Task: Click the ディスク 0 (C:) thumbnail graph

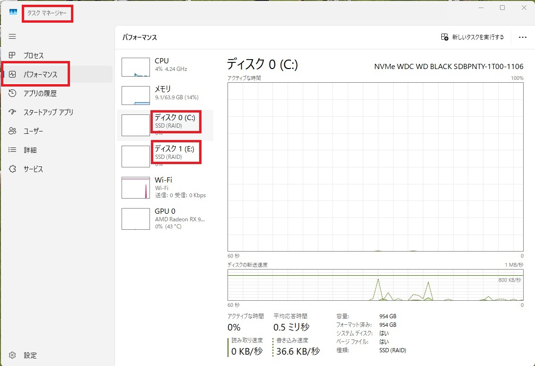Action: click(136, 124)
